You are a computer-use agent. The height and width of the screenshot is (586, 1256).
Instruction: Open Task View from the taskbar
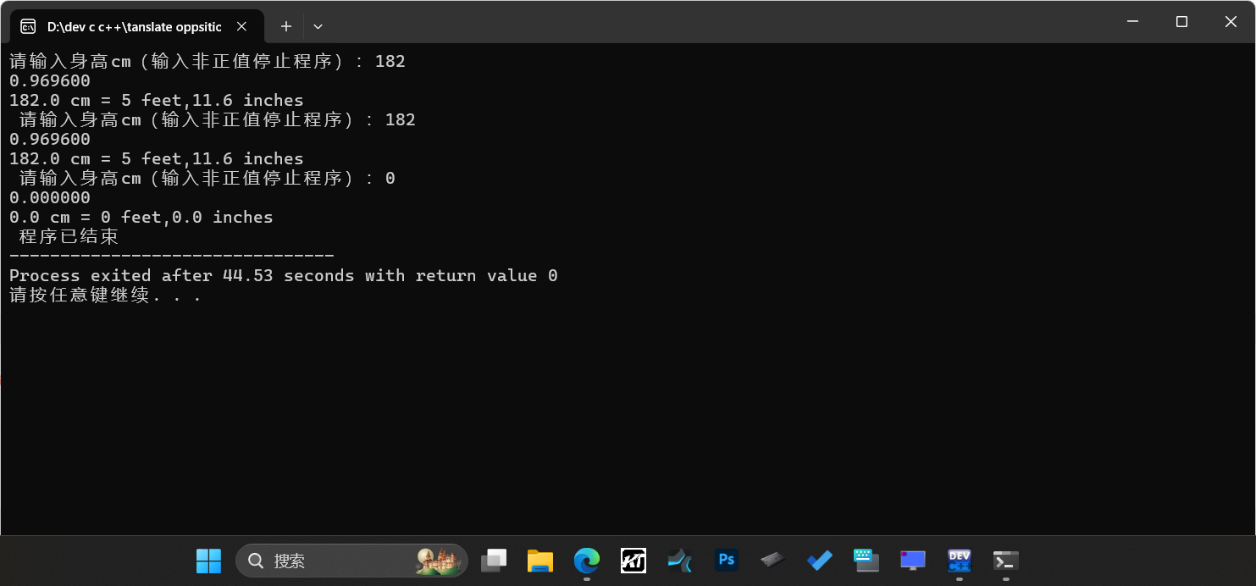494,561
